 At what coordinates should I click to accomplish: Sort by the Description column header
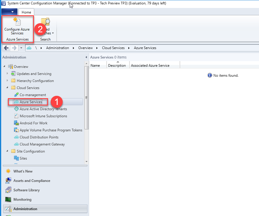click(117, 66)
